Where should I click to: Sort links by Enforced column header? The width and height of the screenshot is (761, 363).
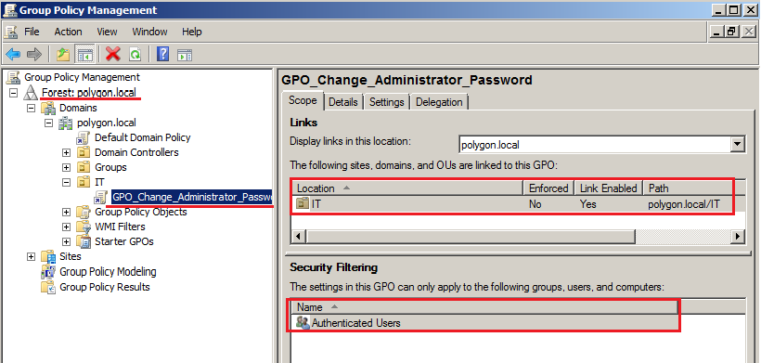pyautogui.click(x=548, y=188)
